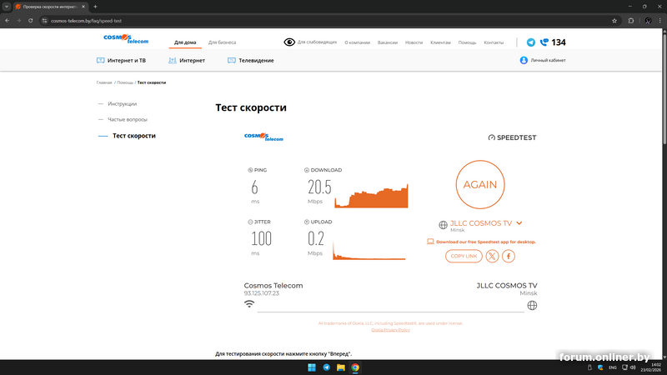Toggle the visually impaired eye mode
Image resolution: width=667 pixels, height=375 pixels.
pyautogui.click(x=289, y=42)
